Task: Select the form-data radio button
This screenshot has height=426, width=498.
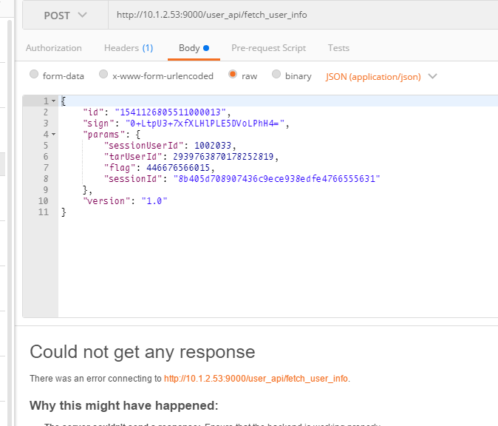Action: (x=34, y=75)
